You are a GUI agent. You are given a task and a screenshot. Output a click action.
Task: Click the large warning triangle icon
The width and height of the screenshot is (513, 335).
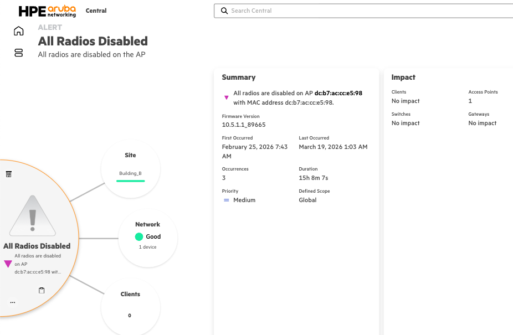click(x=32, y=216)
